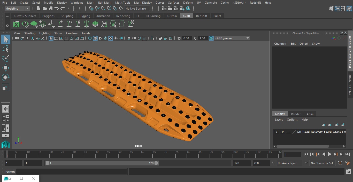Click the viewport gamma value field
This screenshot has height=182, width=353.
[x=203, y=38]
